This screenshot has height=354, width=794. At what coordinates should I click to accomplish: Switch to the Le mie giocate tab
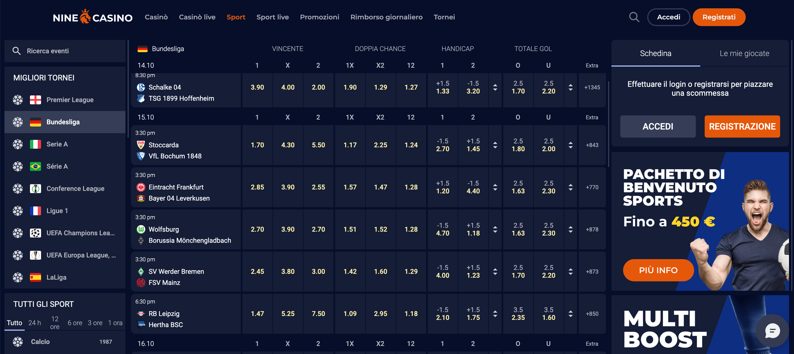click(745, 53)
